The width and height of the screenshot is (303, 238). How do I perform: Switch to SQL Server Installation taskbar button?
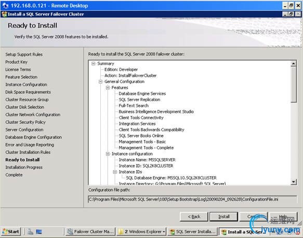192,231
